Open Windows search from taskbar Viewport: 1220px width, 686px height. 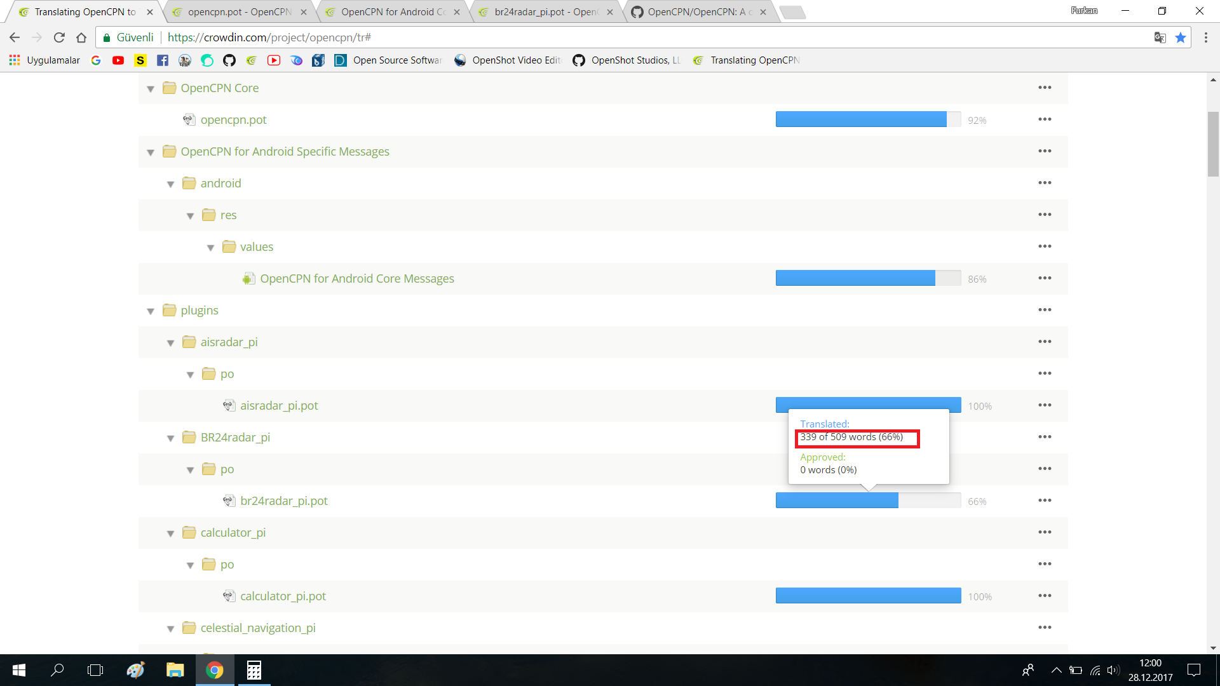pos(57,670)
